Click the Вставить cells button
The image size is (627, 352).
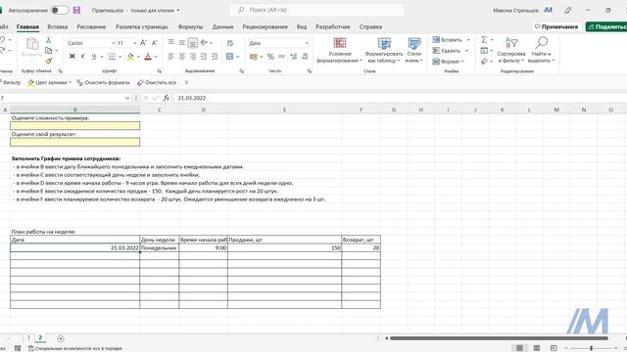pyautogui.click(x=448, y=40)
